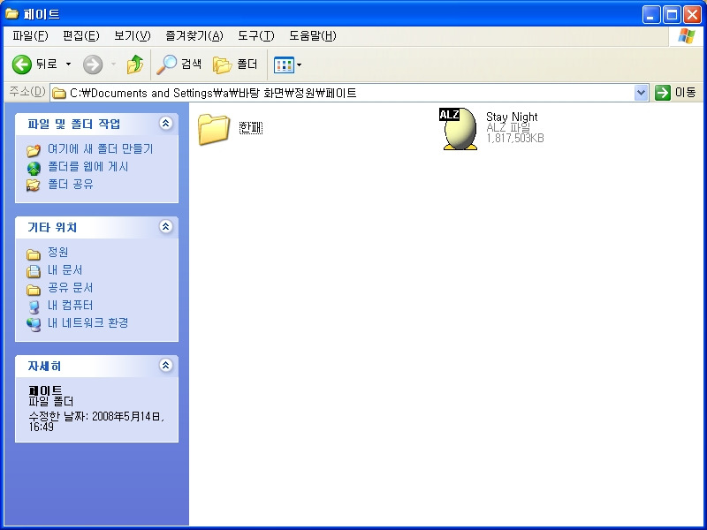
Task: Select the Stay Night ALZ egg icon
Action: click(x=459, y=128)
